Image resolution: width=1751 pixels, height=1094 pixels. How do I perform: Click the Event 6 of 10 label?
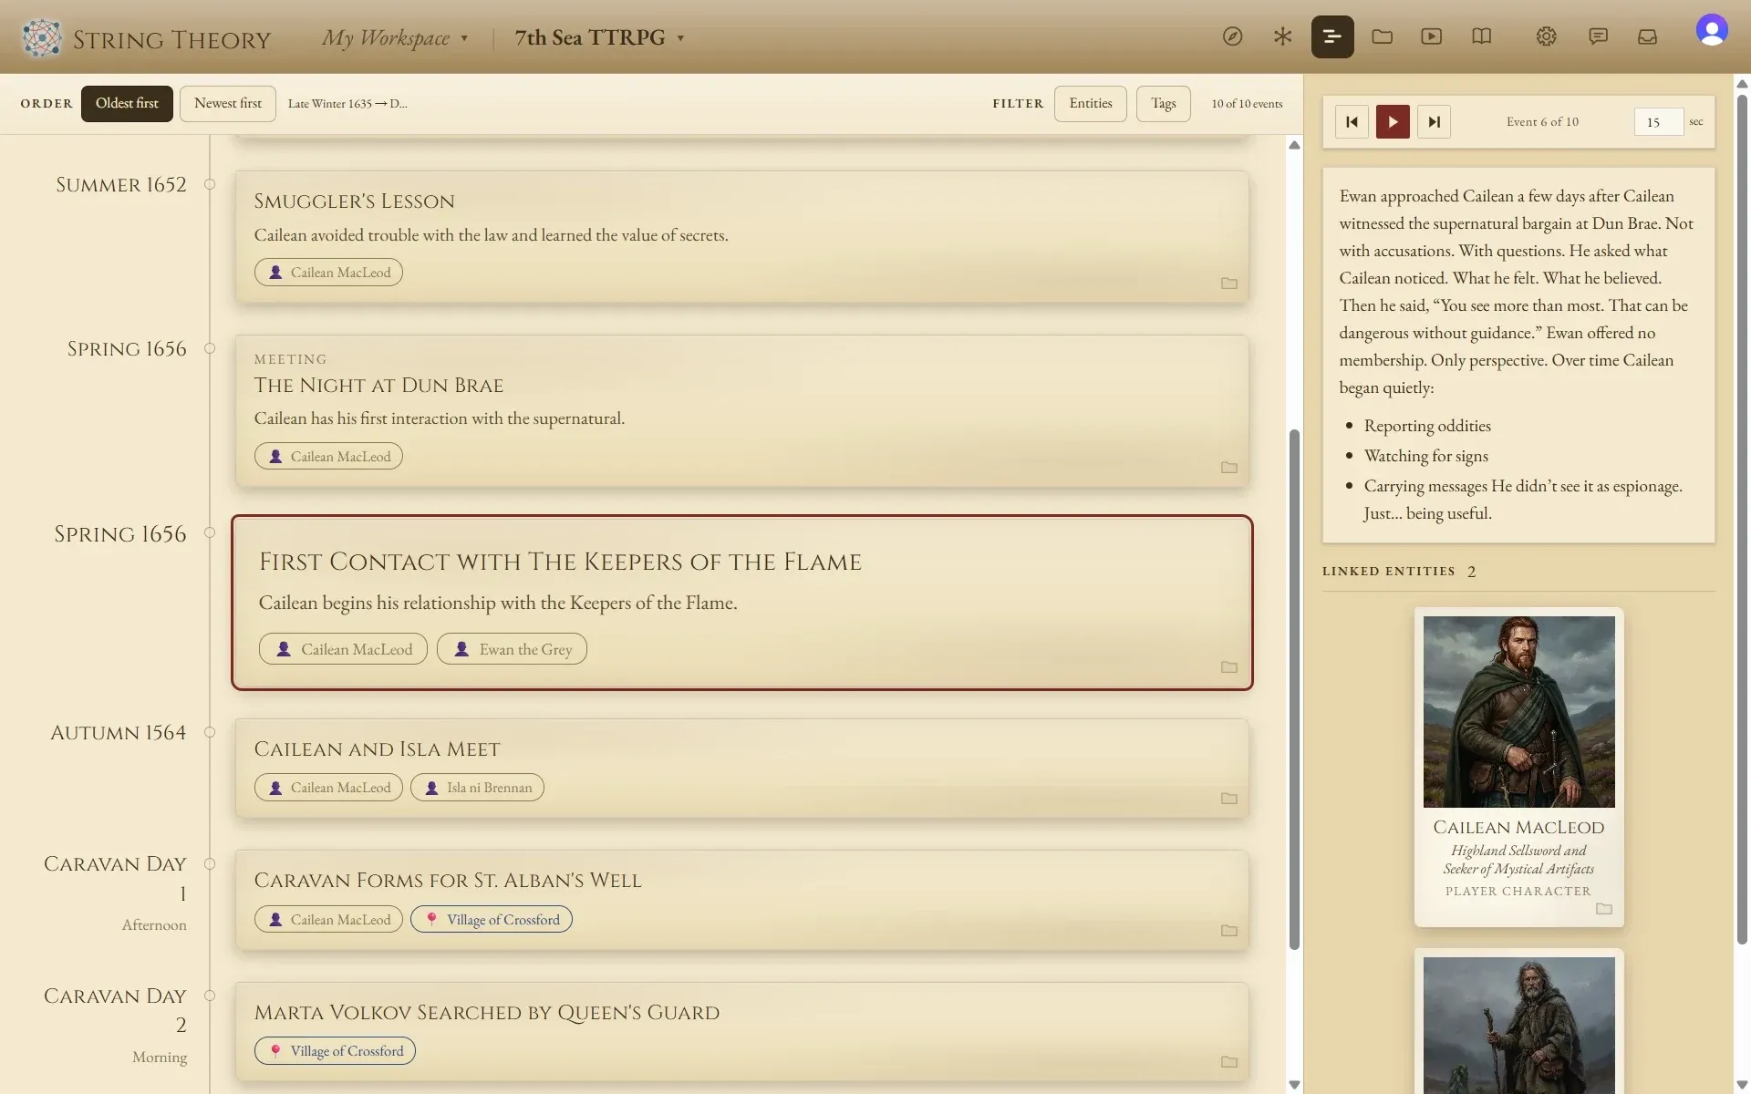[1542, 122]
